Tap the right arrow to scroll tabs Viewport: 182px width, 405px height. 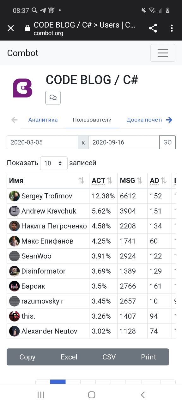169,120
